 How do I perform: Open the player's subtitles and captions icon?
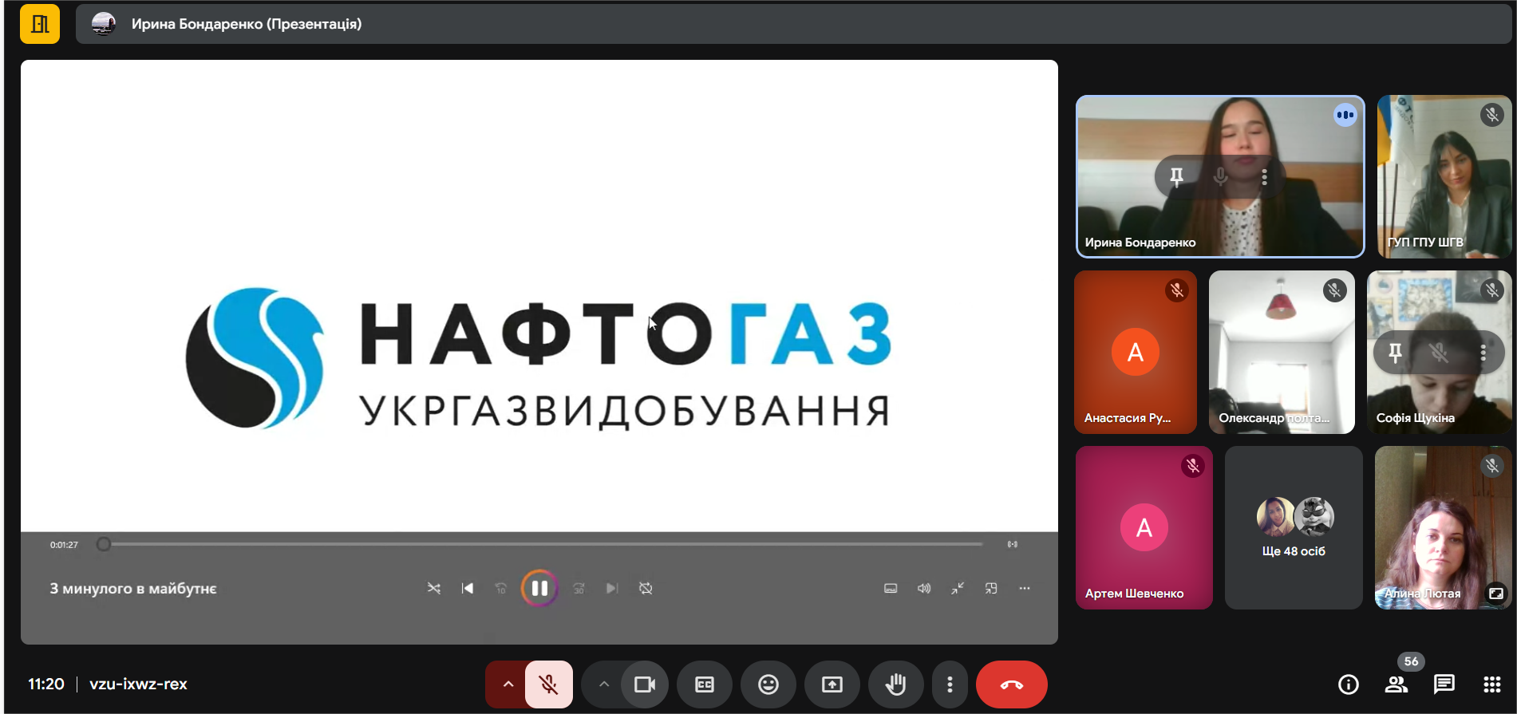point(891,589)
